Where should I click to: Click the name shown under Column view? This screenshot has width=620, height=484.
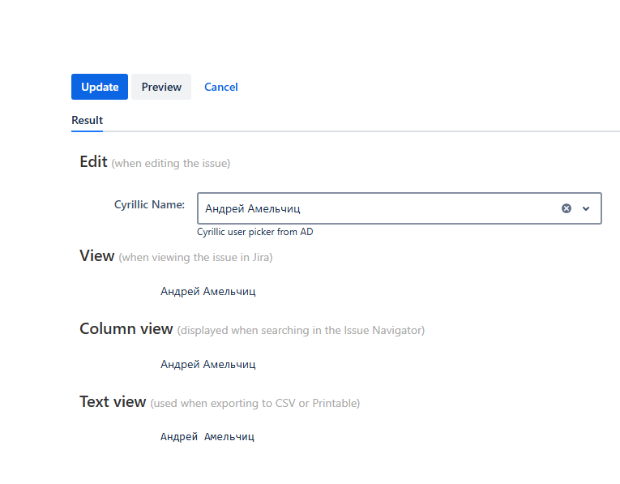tap(207, 365)
